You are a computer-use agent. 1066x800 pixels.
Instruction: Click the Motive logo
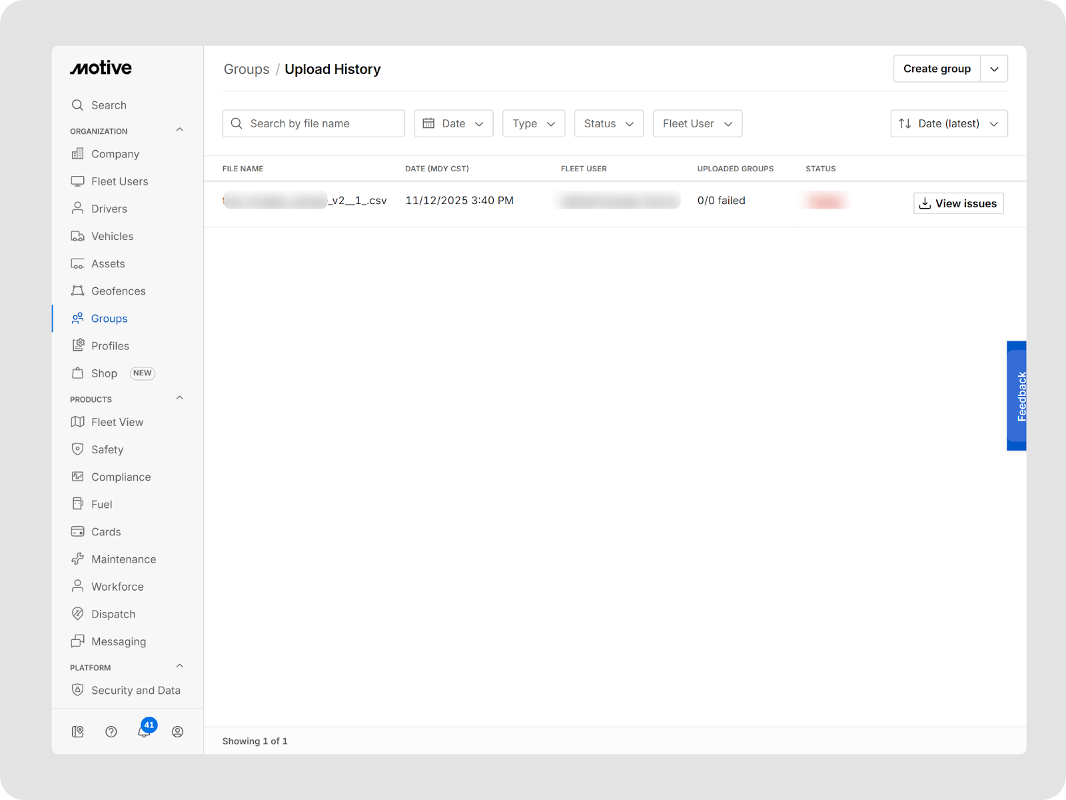coord(101,68)
